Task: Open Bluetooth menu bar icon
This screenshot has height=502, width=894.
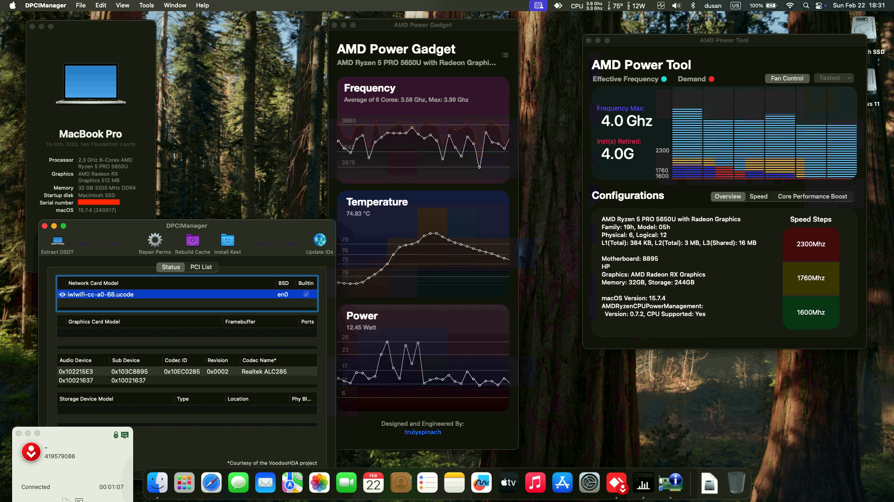Action: pos(693,6)
